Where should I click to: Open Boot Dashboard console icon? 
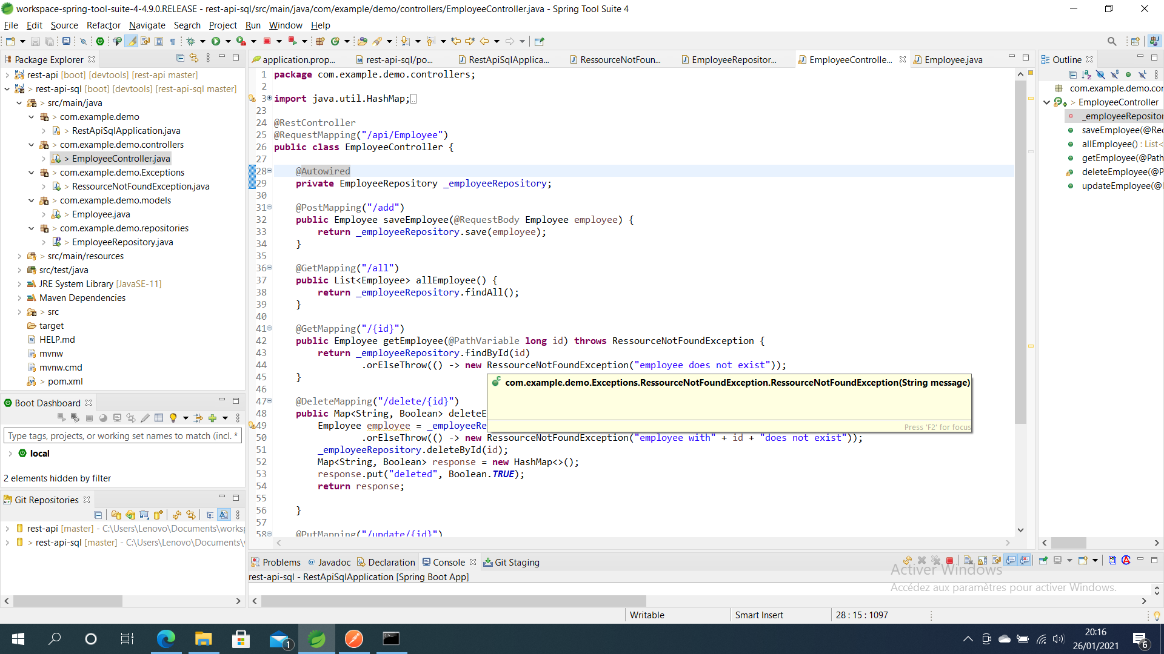(x=117, y=418)
